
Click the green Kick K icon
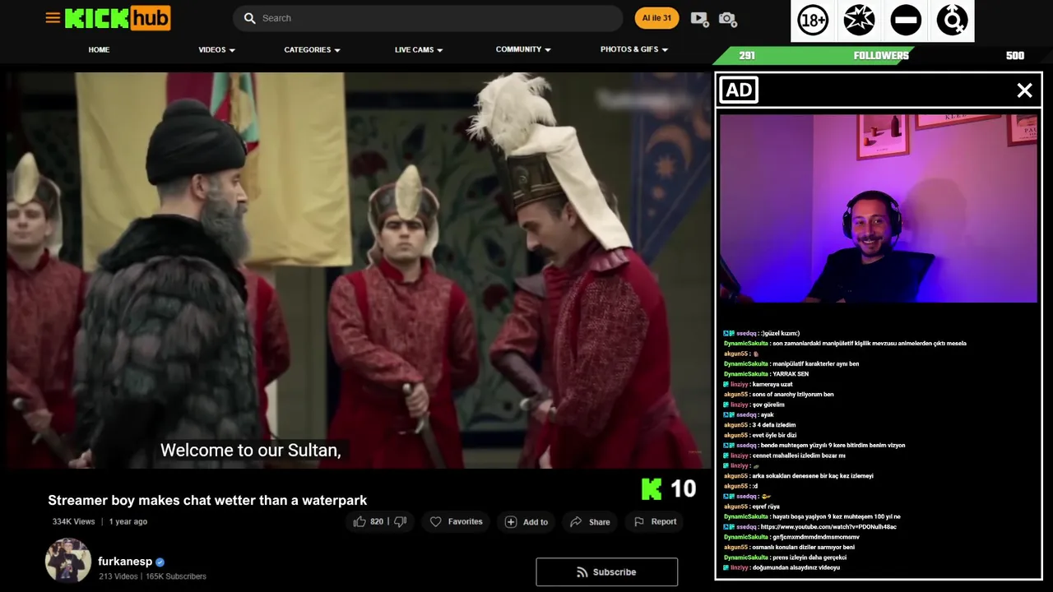tap(652, 488)
